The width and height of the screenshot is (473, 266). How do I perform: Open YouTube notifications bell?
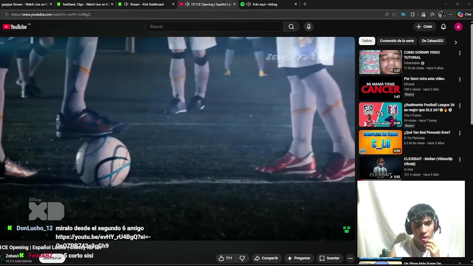pos(443,27)
